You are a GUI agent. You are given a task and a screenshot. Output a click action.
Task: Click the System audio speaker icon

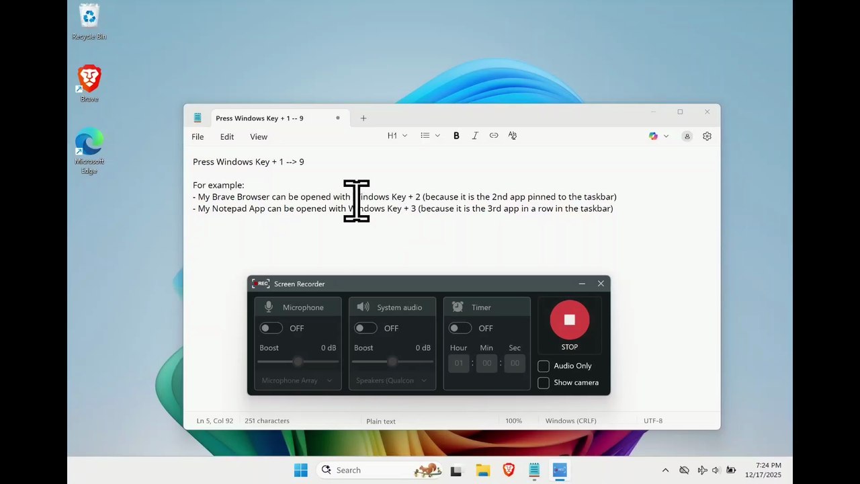click(363, 307)
